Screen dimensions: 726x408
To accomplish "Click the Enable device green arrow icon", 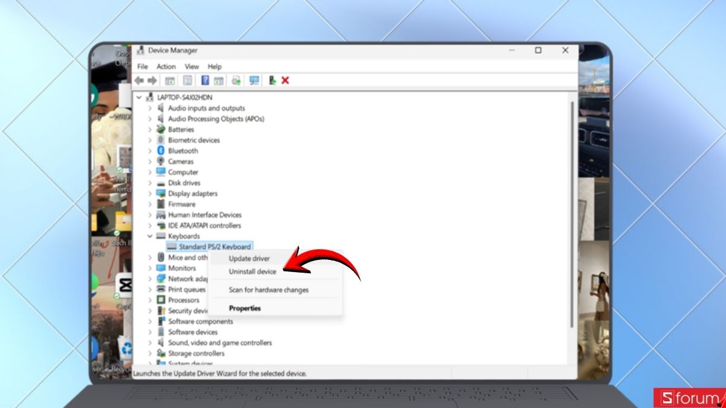I will (x=272, y=80).
